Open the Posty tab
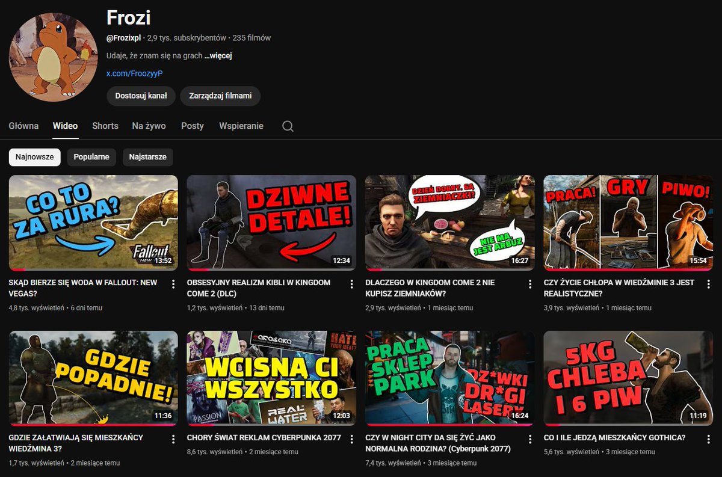722x477 pixels. (193, 126)
